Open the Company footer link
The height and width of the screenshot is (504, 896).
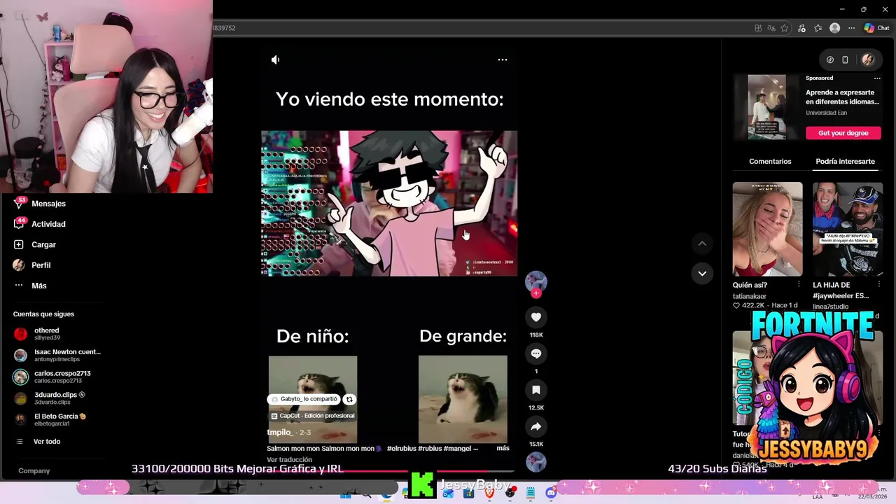pos(34,471)
